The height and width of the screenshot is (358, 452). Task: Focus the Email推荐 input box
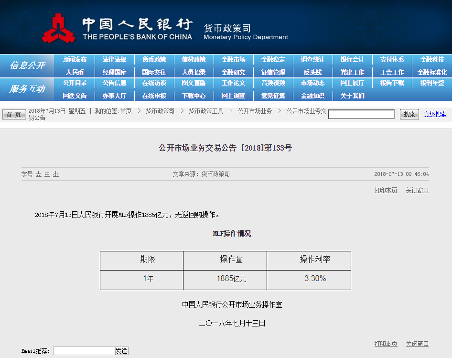pos(84,351)
